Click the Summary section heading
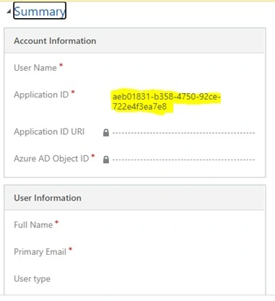This screenshot has width=275, height=301. tap(40, 11)
